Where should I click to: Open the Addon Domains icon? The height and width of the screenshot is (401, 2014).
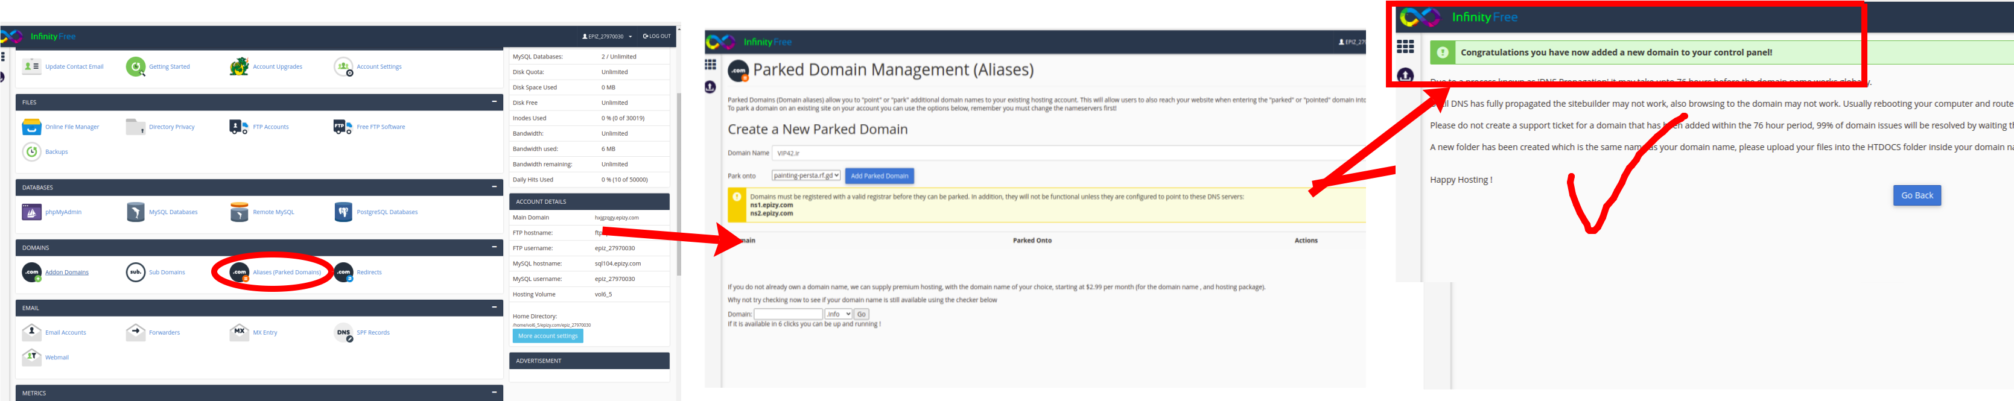click(x=31, y=272)
